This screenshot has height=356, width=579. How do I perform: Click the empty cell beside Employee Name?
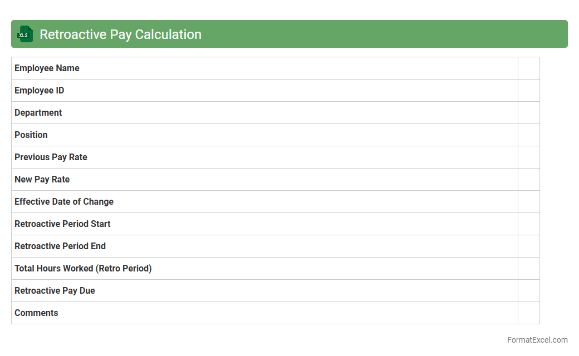tap(528, 68)
